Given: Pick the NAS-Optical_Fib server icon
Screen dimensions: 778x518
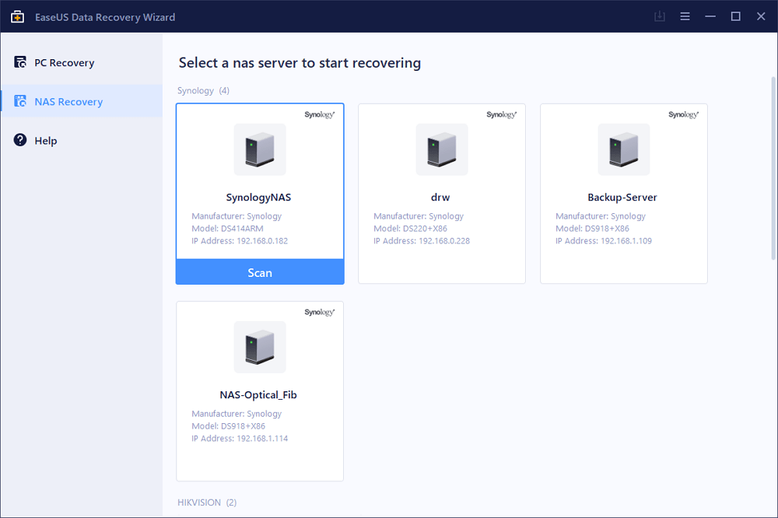Looking at the screenshot, I should (260, 347).
